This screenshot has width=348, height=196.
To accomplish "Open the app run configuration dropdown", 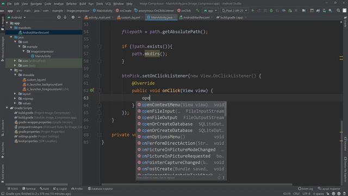I will [x=210, y=10].
